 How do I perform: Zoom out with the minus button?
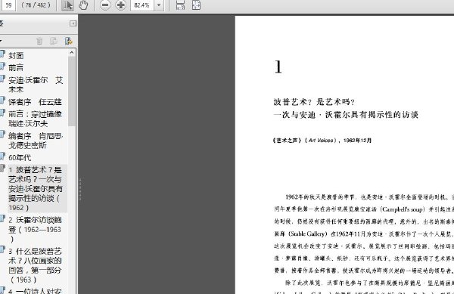(105, 5)
